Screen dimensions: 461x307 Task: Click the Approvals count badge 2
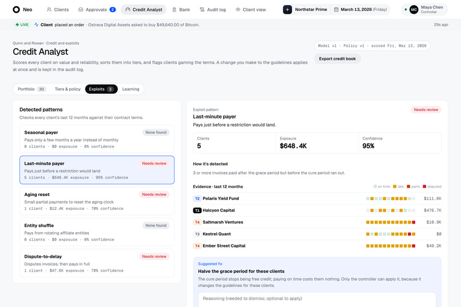tap(112, 9)
